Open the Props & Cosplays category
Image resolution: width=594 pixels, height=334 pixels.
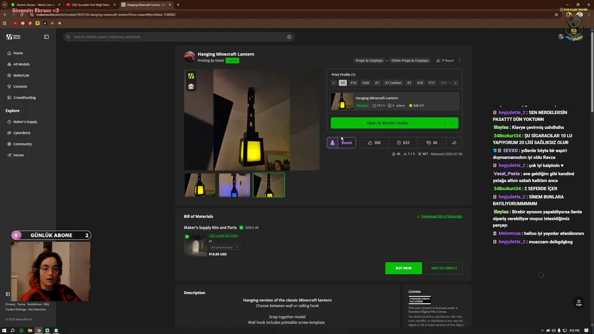(369, 60)
